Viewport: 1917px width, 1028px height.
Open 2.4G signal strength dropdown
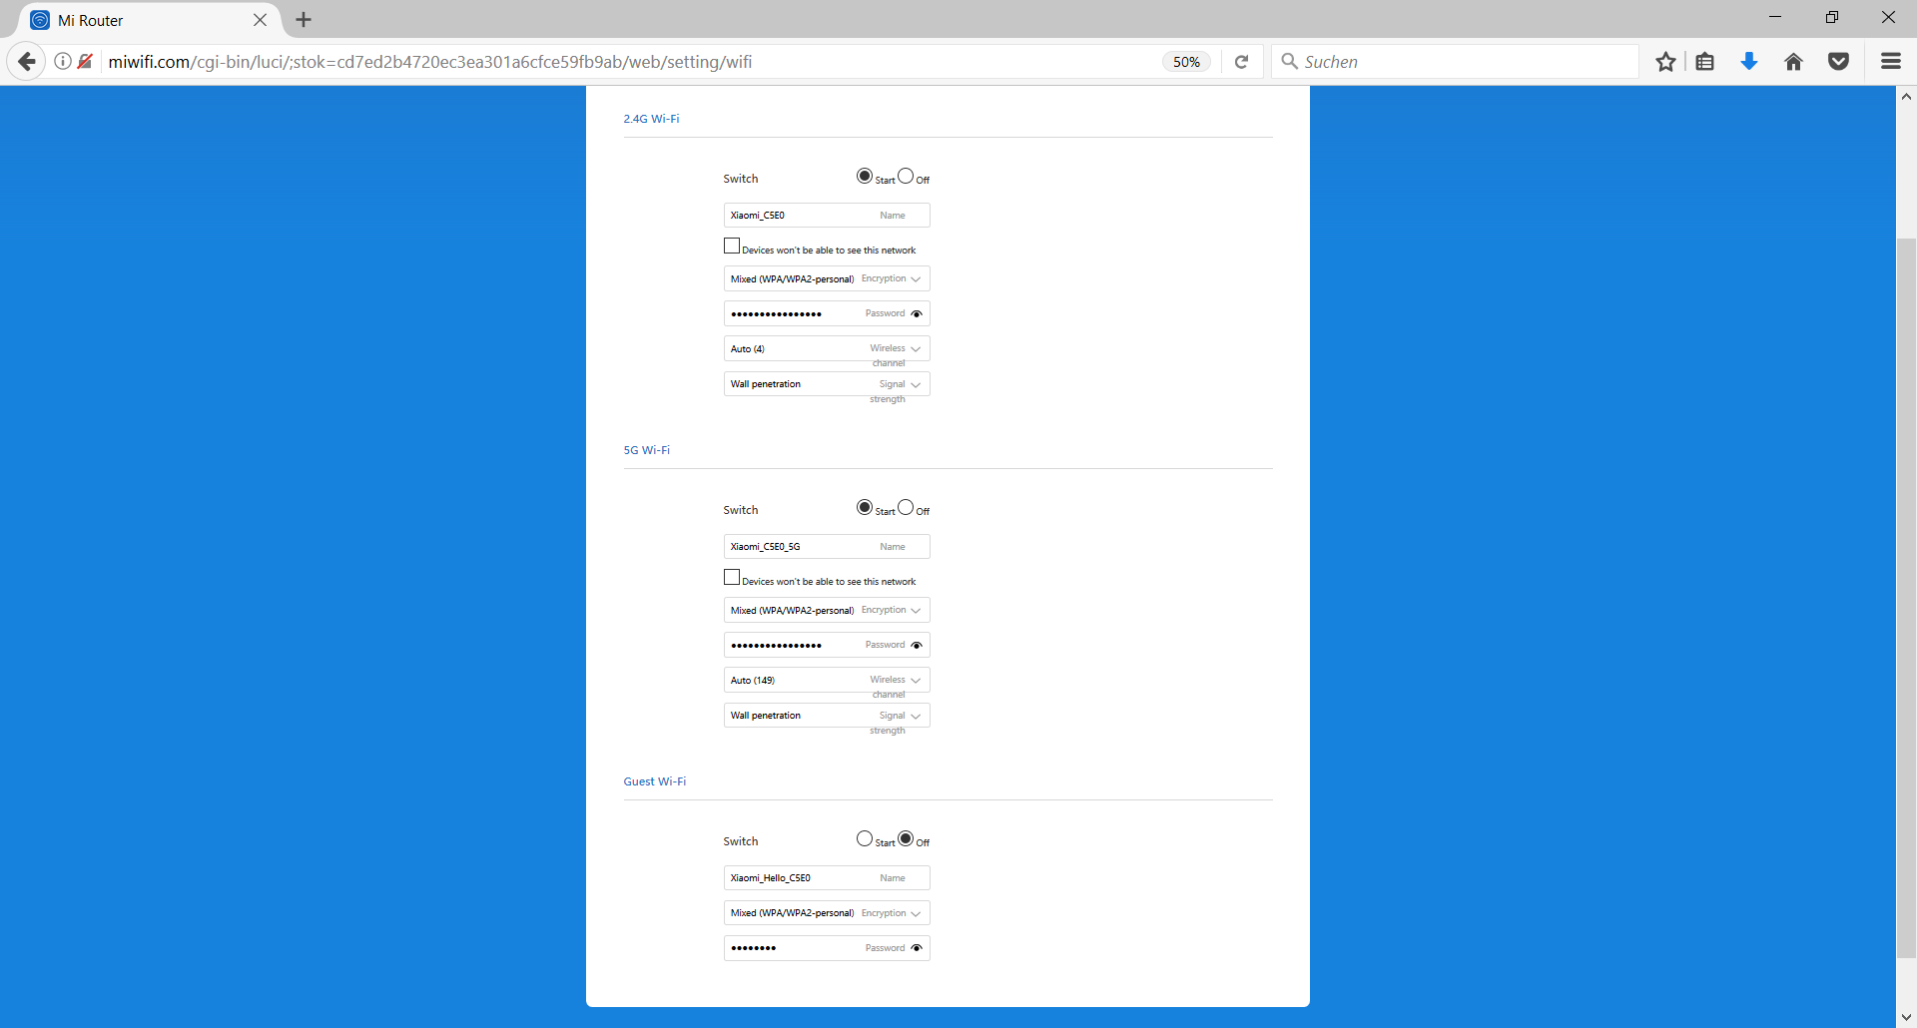tap(827, 384)
